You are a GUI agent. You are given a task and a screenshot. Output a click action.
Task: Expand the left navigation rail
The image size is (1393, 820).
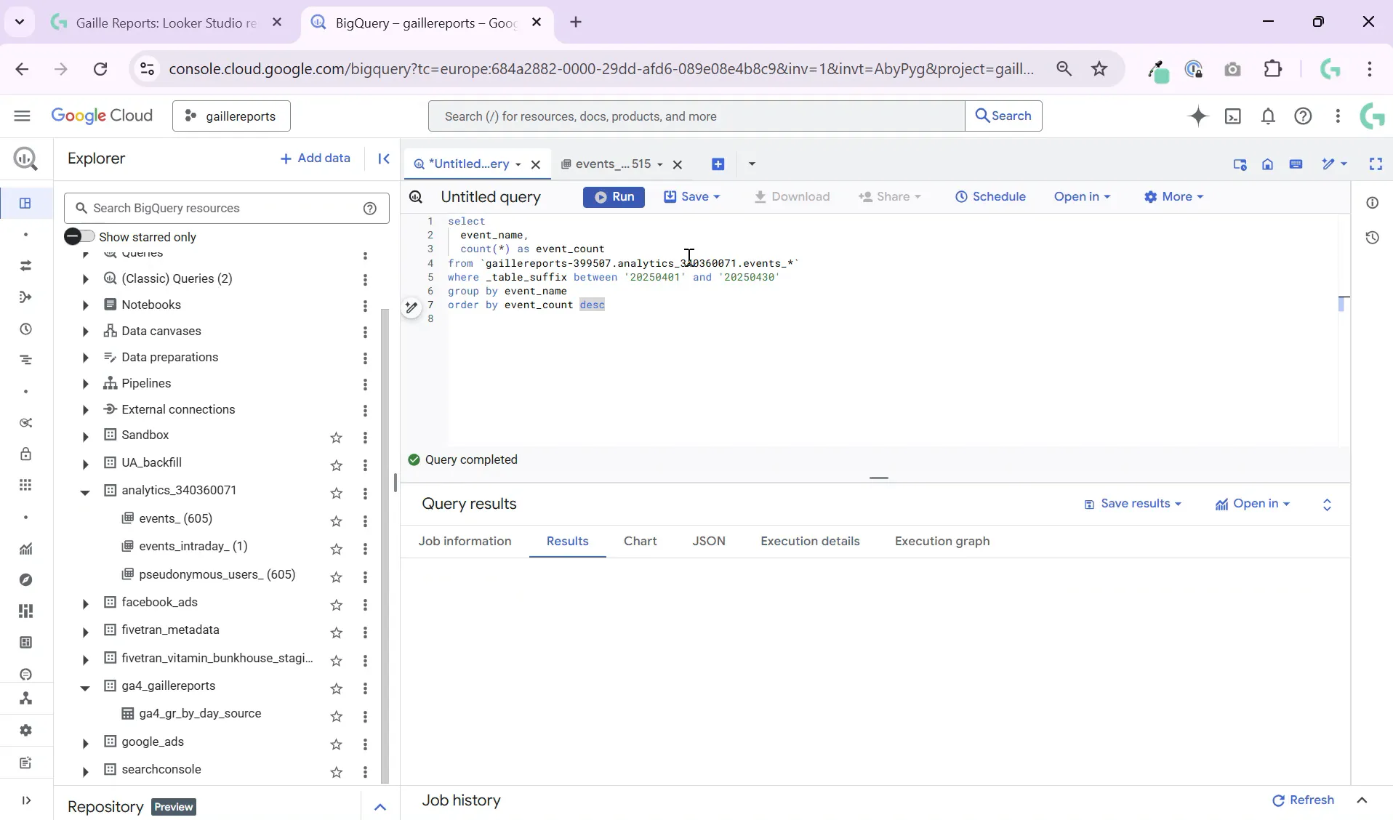26,800
